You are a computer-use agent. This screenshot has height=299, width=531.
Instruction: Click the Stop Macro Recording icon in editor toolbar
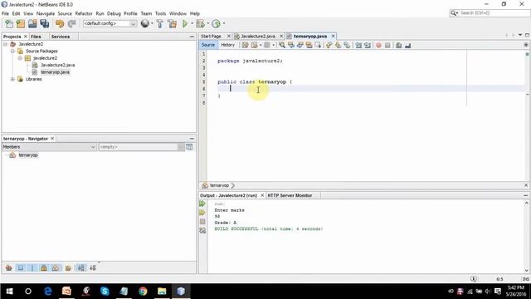point(387,45)
